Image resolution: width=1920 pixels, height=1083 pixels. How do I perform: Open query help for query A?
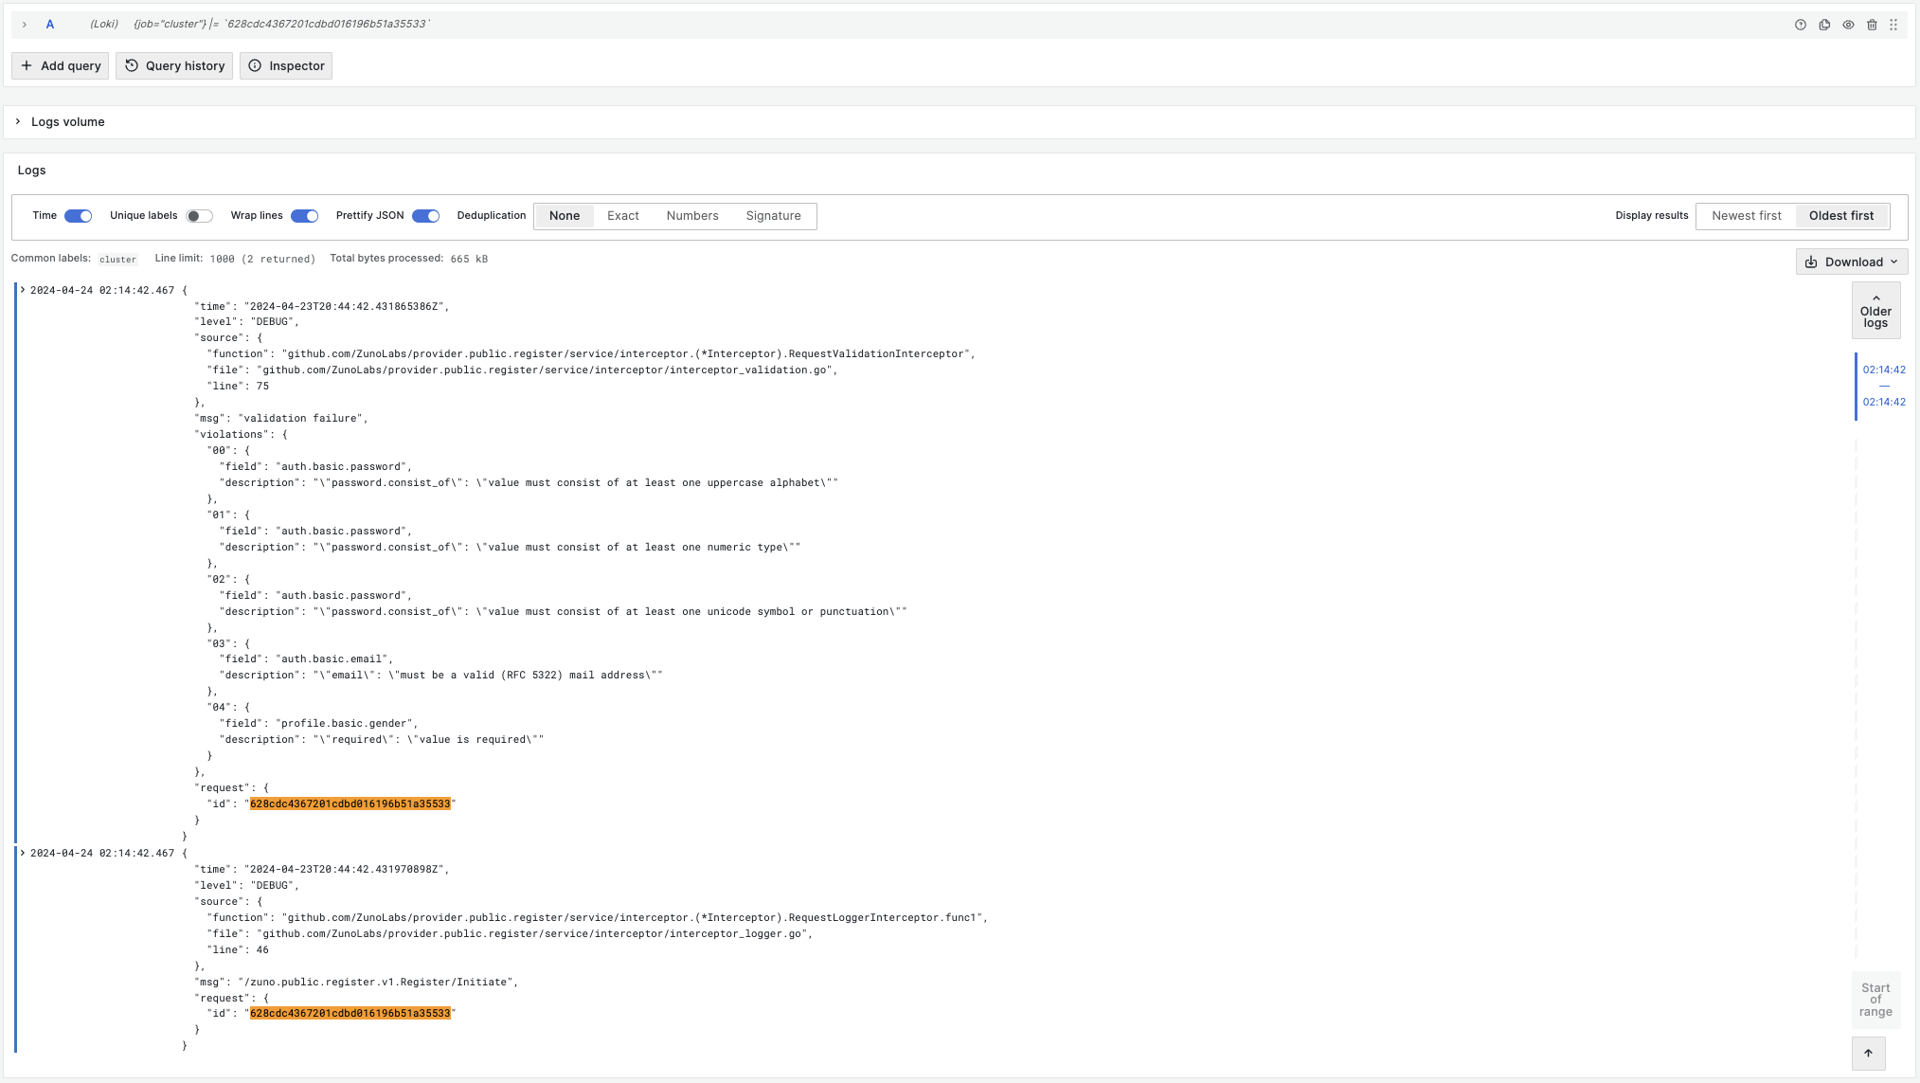1801,25
